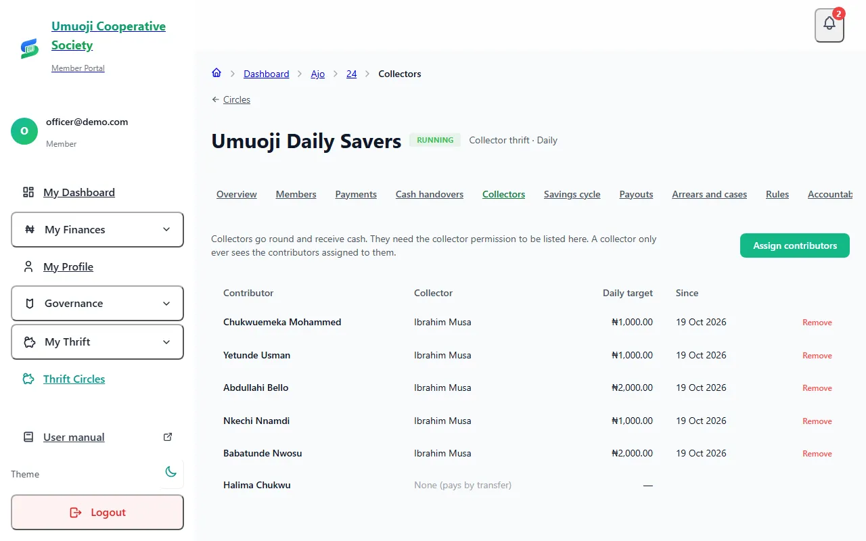866x541 pixels.
Task: Remove Abdullahi Bello's collector assignment
Action: (x=817, y=388)
